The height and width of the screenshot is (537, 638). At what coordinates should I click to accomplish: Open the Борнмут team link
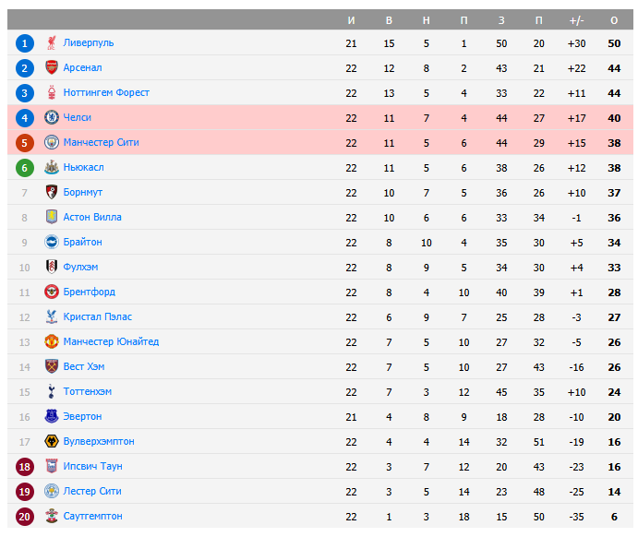[x=83, y=193]
